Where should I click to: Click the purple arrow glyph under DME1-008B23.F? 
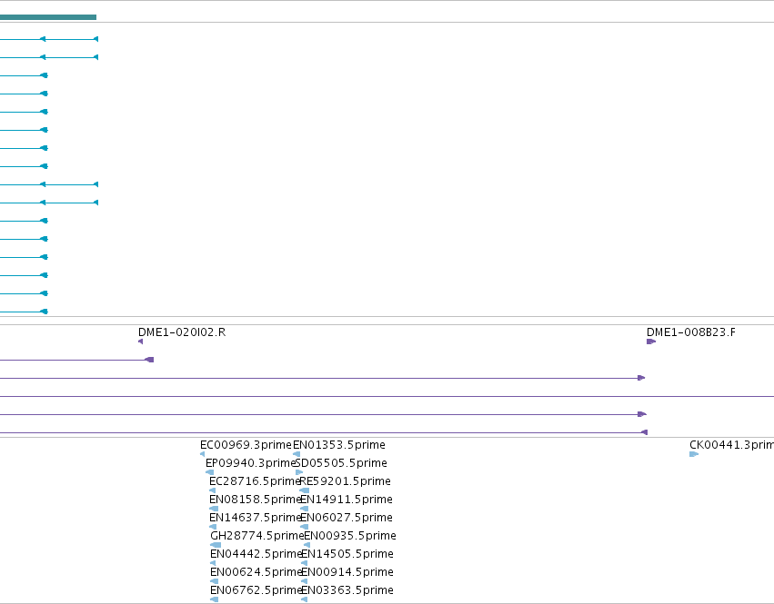click(x=651, y=342)
